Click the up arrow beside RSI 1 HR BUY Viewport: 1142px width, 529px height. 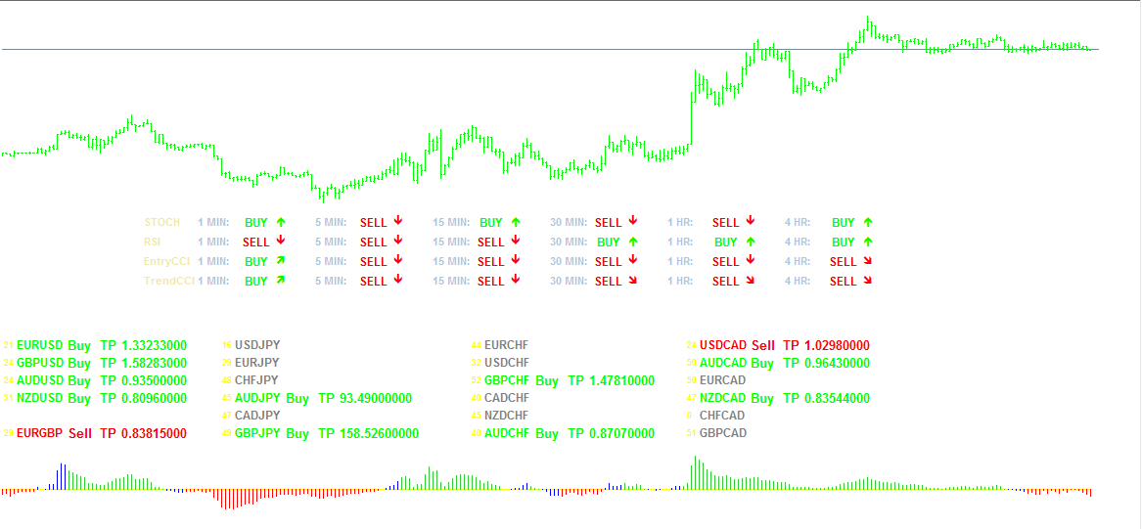pos(751,242)
